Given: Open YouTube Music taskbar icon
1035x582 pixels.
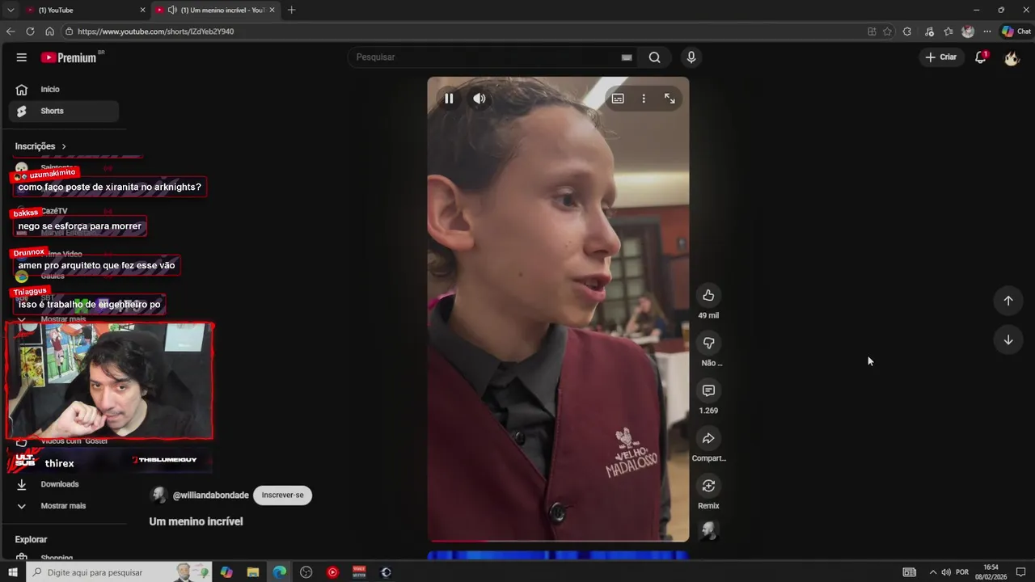Looking at the screenshot, I should (332, 572).
